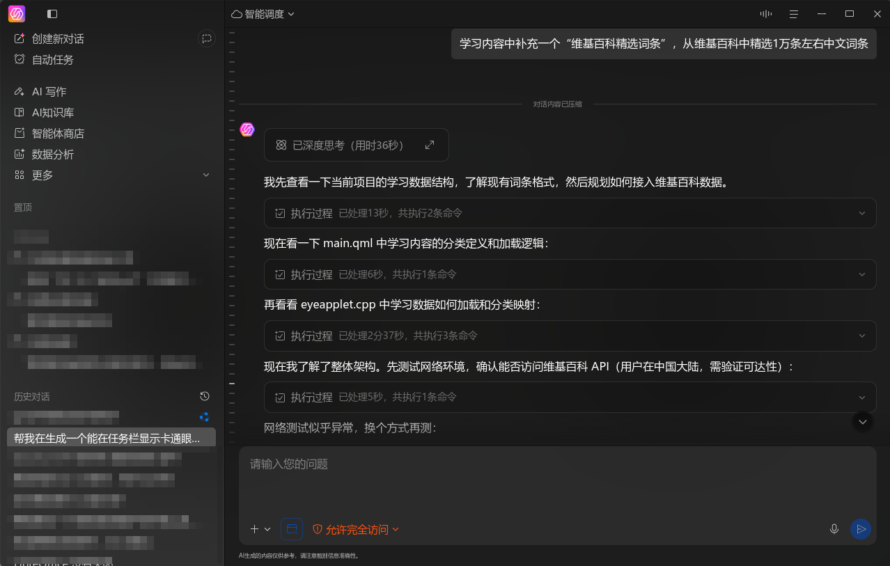Expand the 已深度思考 (用时36秒) thinking block

click(x=357, y=145)
